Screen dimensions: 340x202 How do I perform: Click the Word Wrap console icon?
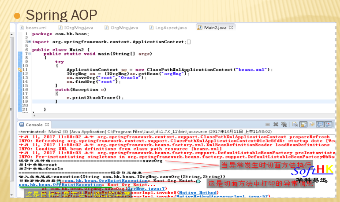pyautogui.click(x=312, y=124)
